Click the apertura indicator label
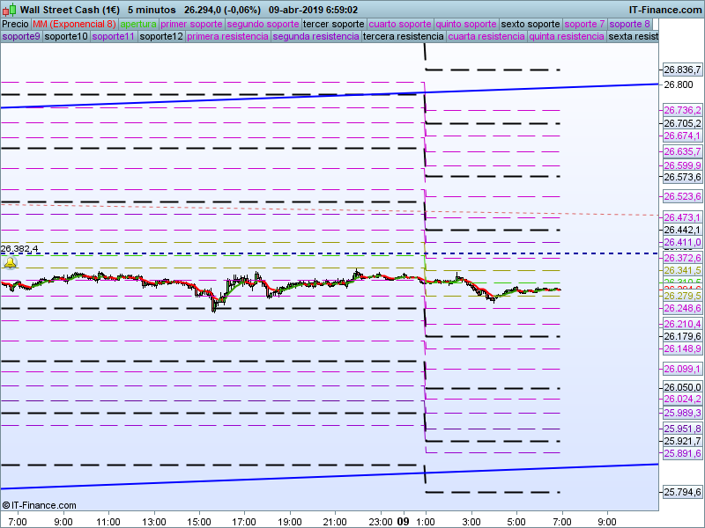The image size is (705, 528). [x=138, y=25]
